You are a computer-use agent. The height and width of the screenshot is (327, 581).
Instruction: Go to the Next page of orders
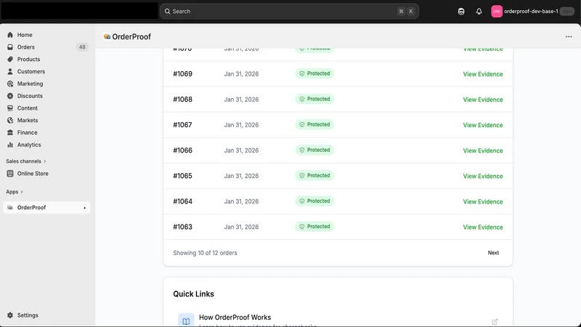pos(493,253)
